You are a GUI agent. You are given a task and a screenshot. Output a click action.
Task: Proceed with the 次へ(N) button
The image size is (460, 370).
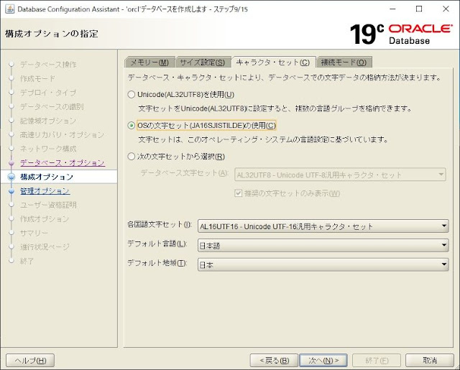click(323, 361)
